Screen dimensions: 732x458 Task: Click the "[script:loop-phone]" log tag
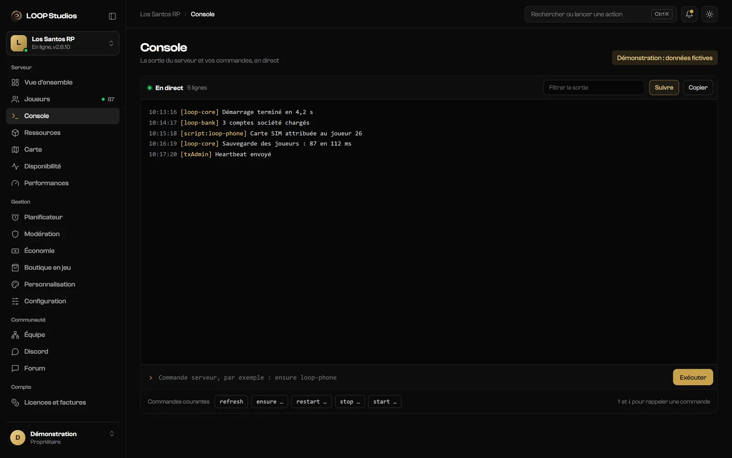pyautogui.click(x=214, y=133)
